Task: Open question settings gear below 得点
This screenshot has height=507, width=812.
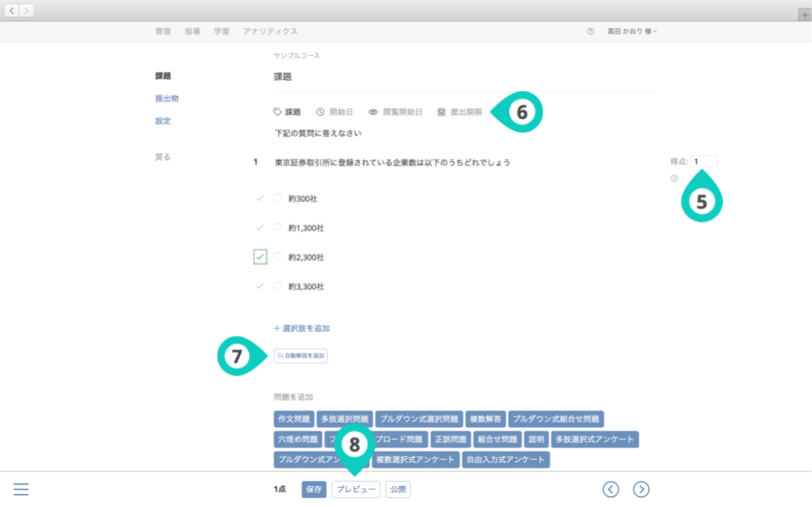Action: [x=674, y=179]
